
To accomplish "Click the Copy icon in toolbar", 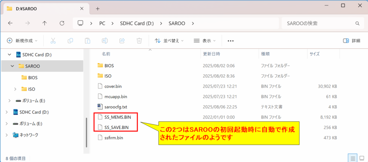I will click(70, 41).
